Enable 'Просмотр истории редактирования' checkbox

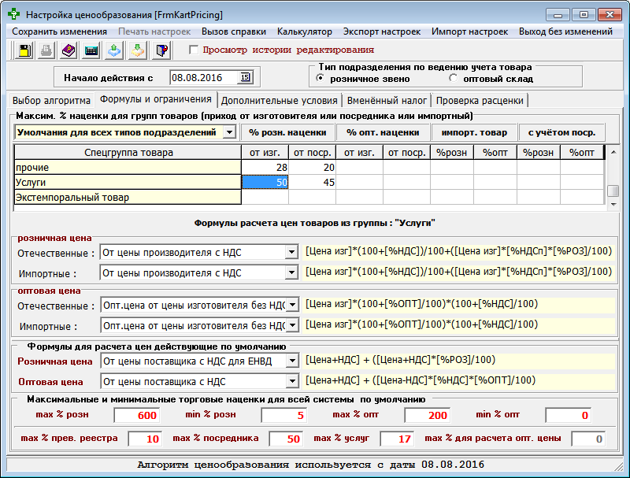194,50
